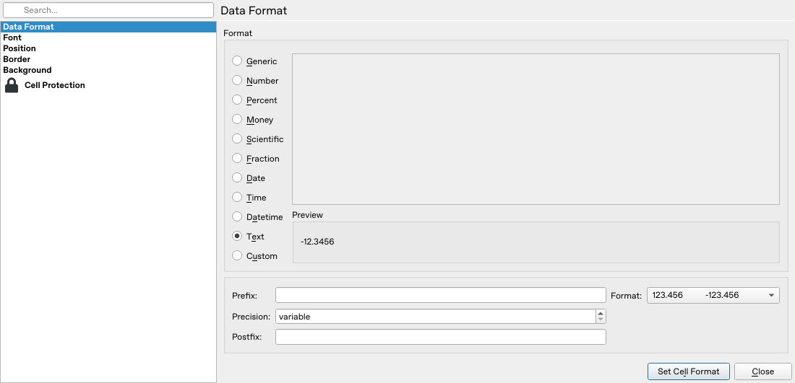This screenshot has height=383, width=795.
Task: Open the Border settings page
Action: (108, 59)
